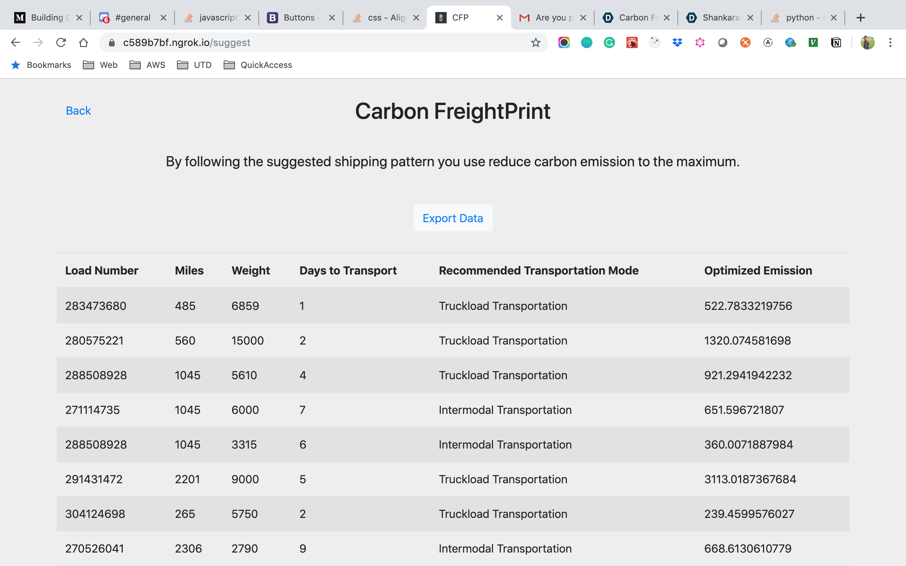Click the user profile avatar
This screenshot has height=566, width=906.
(x=867, y=43)
